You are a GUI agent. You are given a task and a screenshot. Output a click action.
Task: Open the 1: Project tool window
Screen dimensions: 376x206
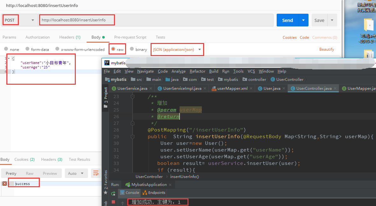(x=105, y=97)
